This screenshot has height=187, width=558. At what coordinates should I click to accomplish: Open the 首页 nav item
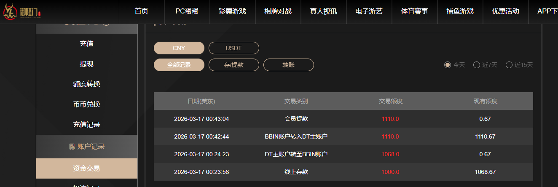142,11
